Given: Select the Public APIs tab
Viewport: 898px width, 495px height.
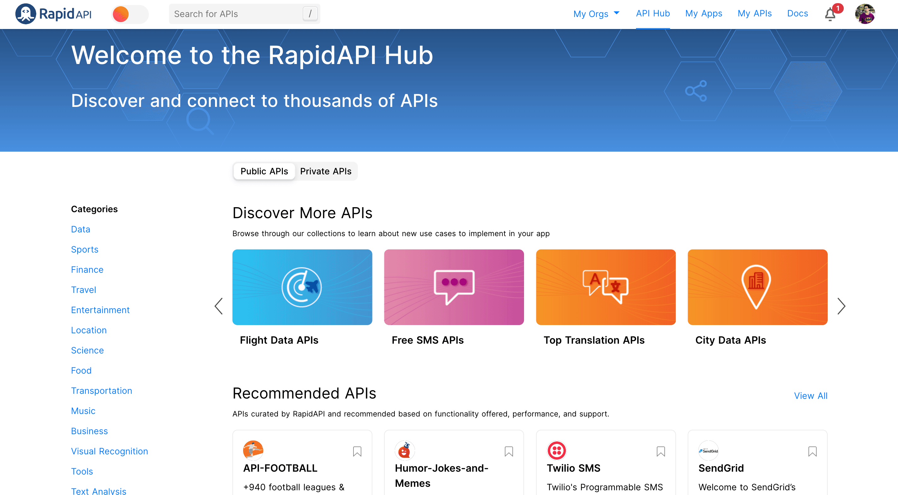Looking at the screenshot, I should pos(264,171).
